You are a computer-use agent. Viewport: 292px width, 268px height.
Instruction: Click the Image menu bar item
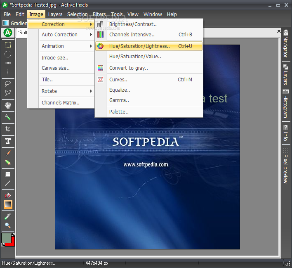pos(36,14)
